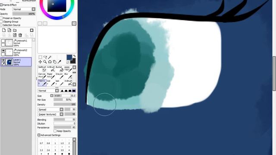This screenshot has height=155, width=276.
Task: Create a new linework layer
Action: [9, 30]
